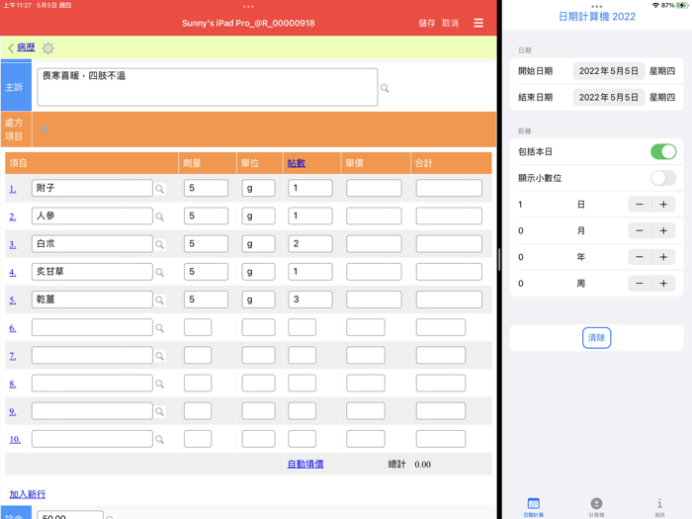The image size is (692, 519).
Task: Decrease the 年 value with its minus button
Action: pyautogui.click(x=640, y=257)
